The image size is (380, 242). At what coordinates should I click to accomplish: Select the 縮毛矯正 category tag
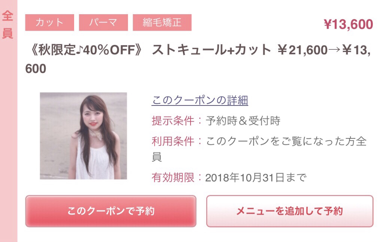point(162,22)
